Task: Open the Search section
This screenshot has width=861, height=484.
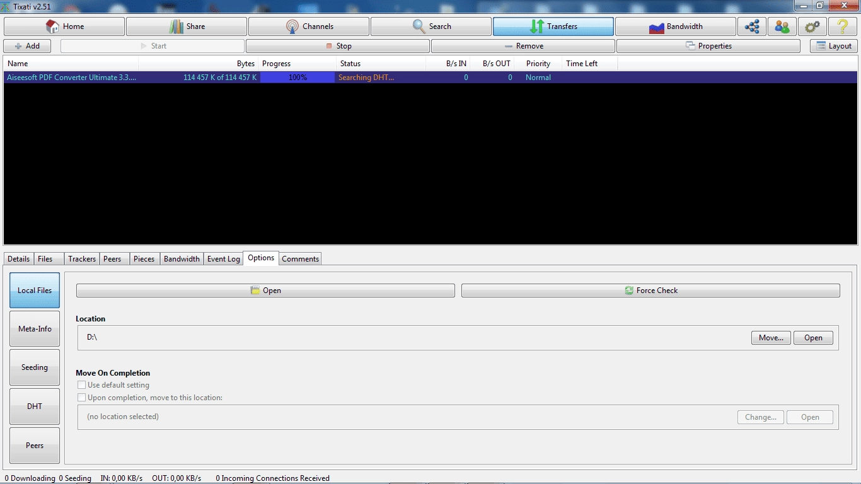Action: coord(431,26)
